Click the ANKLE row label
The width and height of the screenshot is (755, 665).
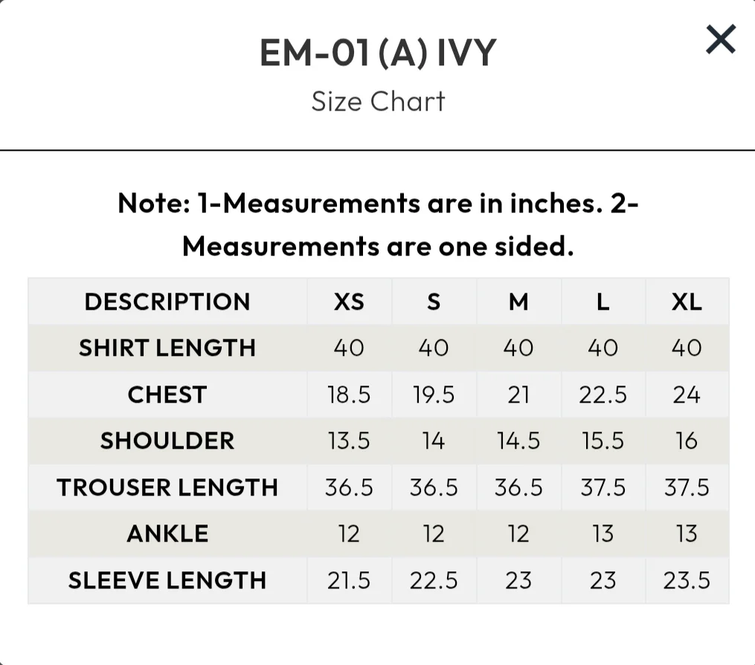point(167,533)
